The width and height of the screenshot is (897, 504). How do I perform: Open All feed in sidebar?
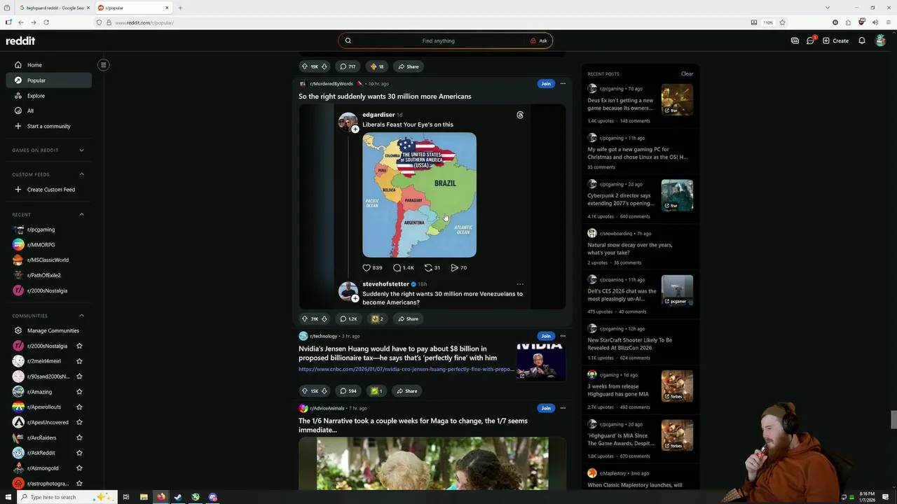coord(48,111)
